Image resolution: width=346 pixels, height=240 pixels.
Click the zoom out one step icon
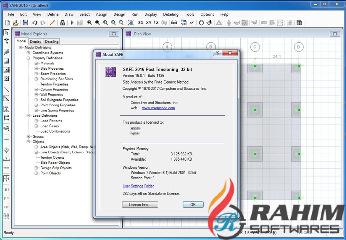coord(121,23)
